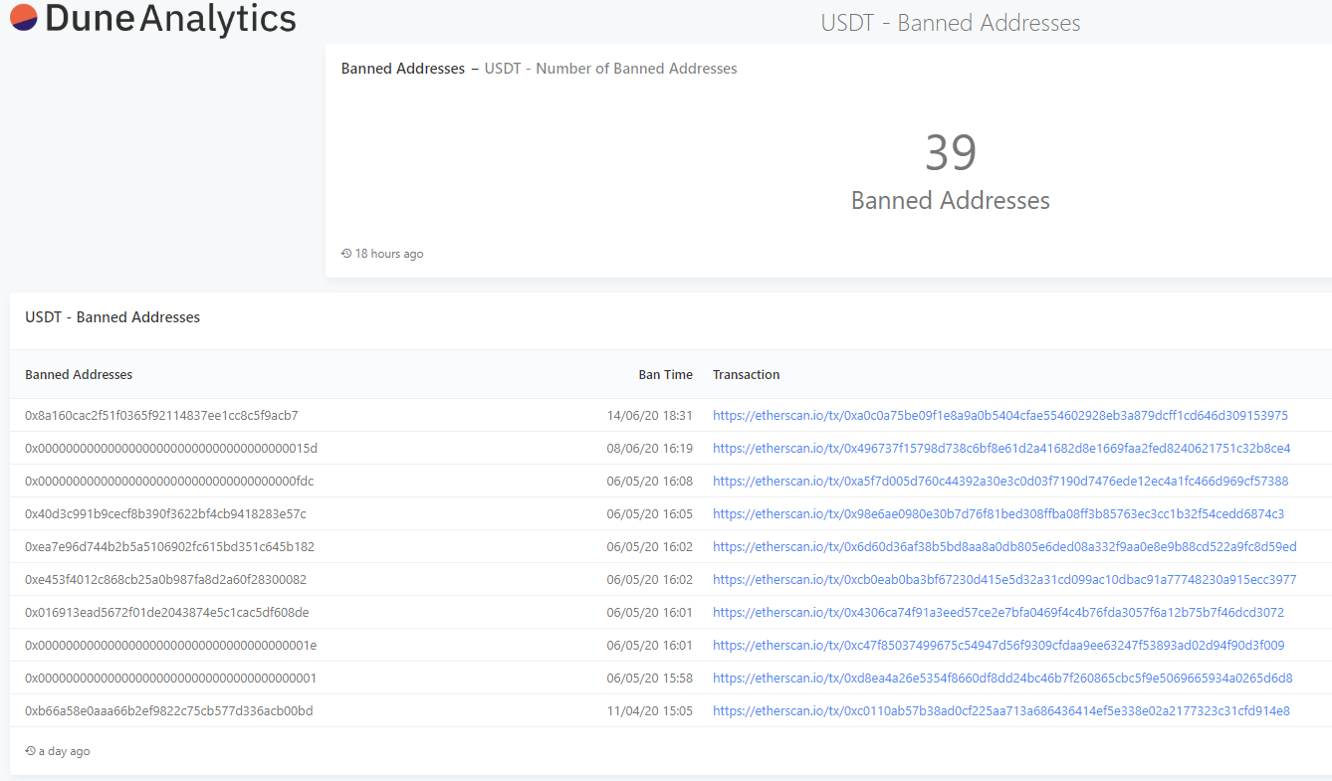Select address 0xb66a58e0aaa66b2ef9822c75cb577d336acb00bd
Image resolution: width=1332 pixels, height=781 pixels.
point(169,711)
